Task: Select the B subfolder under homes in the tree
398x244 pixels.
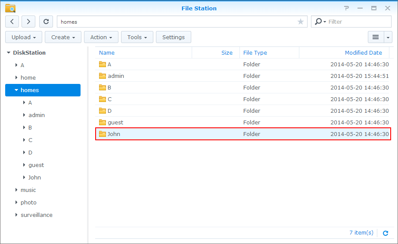Action: [x=30, y=127]
